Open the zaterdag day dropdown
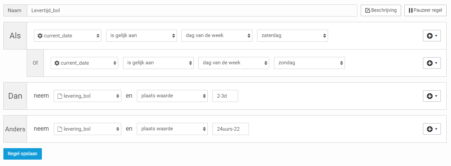This screenshot has width=451, height=166. pyautogui.click(x=292, y=36)
